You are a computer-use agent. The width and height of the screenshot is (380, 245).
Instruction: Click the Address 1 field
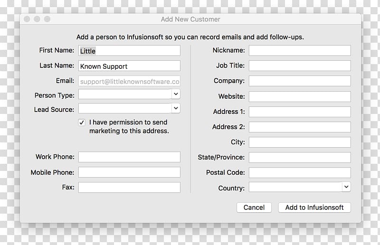point(300,112)
